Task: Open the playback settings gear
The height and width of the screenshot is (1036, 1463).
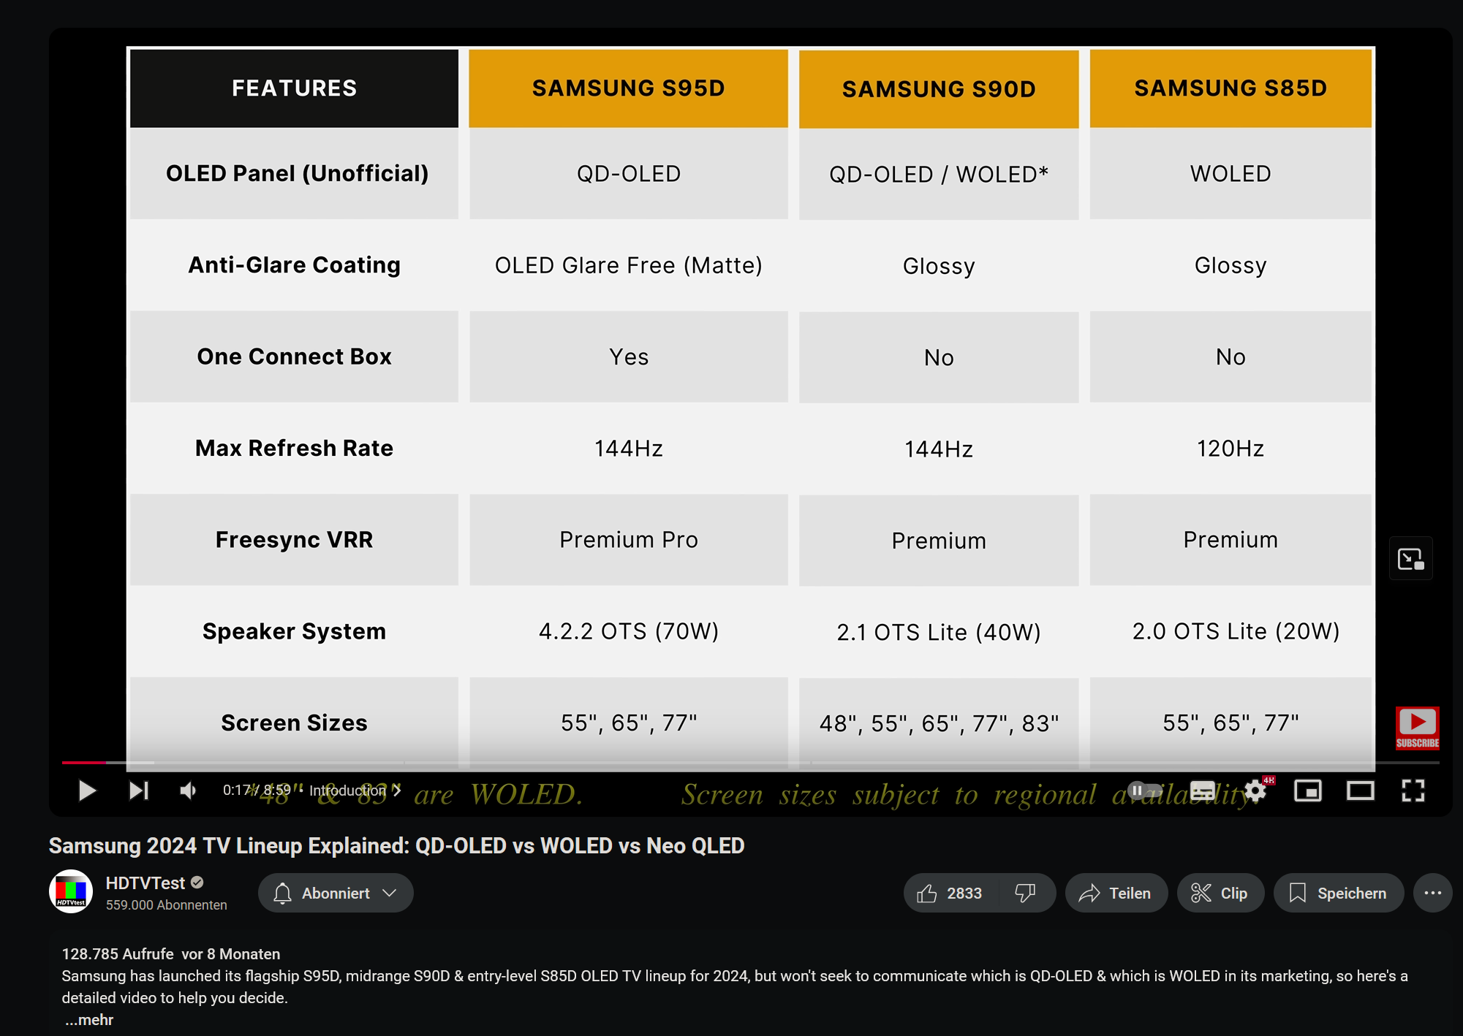Action: (1256, 791)
